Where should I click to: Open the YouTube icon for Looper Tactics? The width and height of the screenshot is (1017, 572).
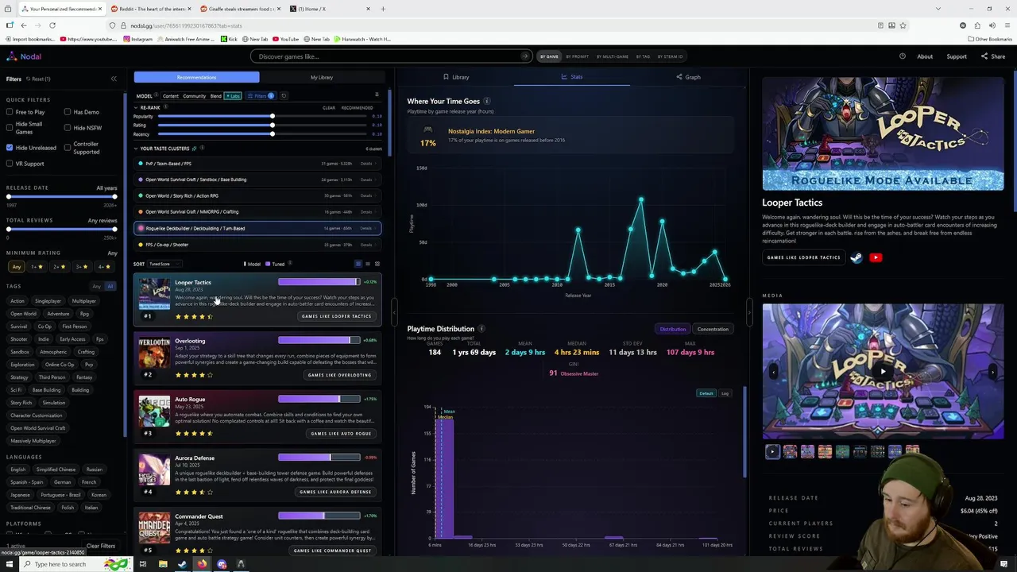(x=876, y=257)
